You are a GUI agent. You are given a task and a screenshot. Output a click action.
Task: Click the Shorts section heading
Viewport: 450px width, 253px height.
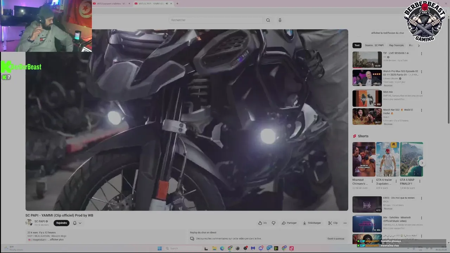[x=363, y=136]
